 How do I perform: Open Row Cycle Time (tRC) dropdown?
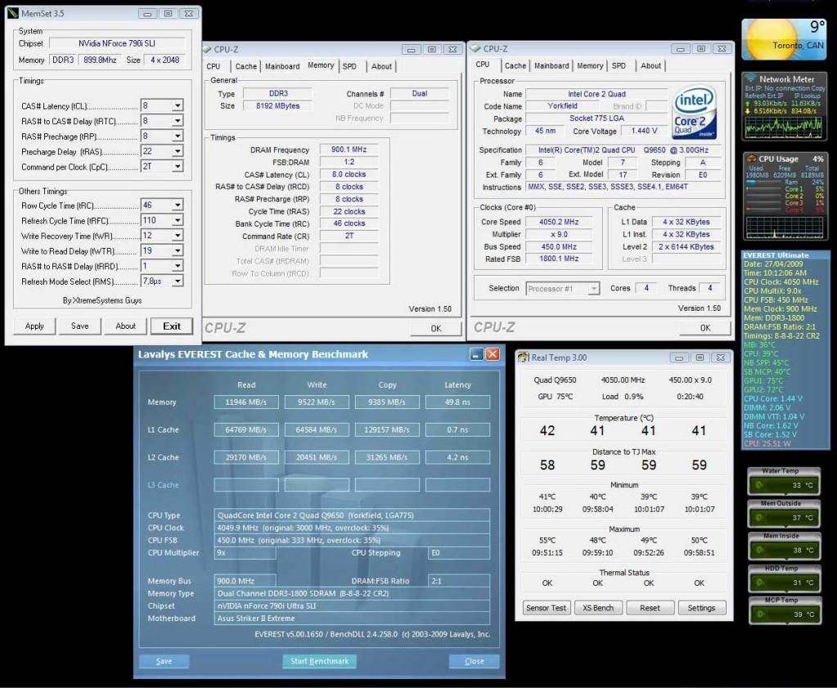coord(178,205)
